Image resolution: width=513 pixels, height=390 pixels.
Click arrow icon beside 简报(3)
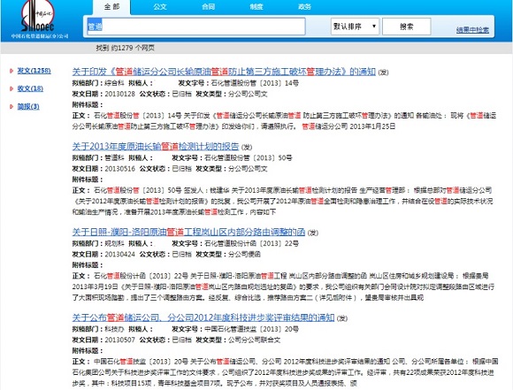11,107
